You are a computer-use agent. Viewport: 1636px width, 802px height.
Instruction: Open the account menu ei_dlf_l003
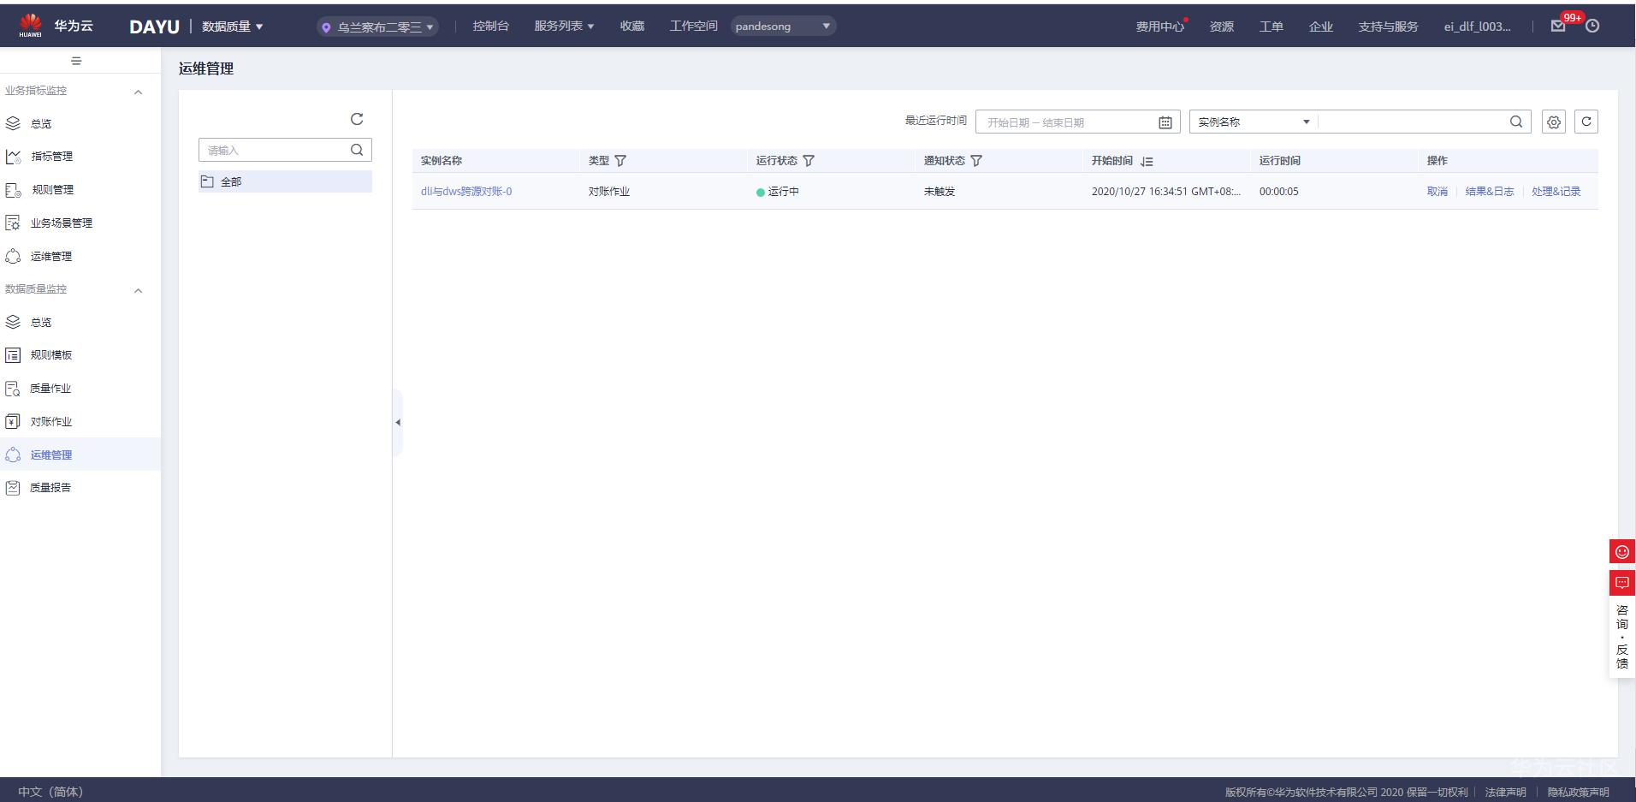1478,27
